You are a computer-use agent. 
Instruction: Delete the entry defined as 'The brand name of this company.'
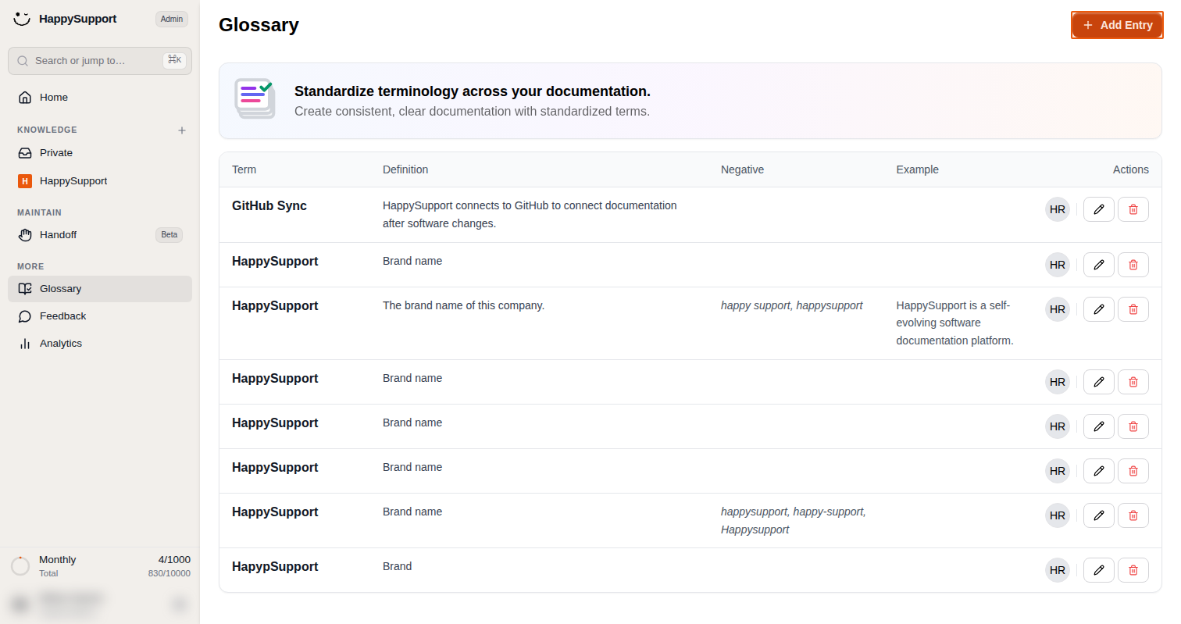1133,309
